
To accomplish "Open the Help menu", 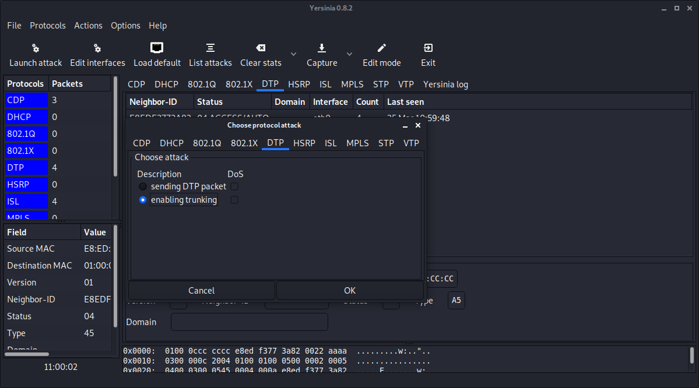I will tap(158, 26).
